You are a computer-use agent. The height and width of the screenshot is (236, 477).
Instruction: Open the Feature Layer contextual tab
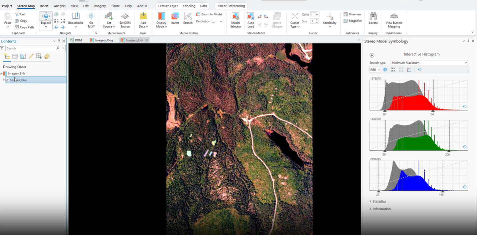168,6
